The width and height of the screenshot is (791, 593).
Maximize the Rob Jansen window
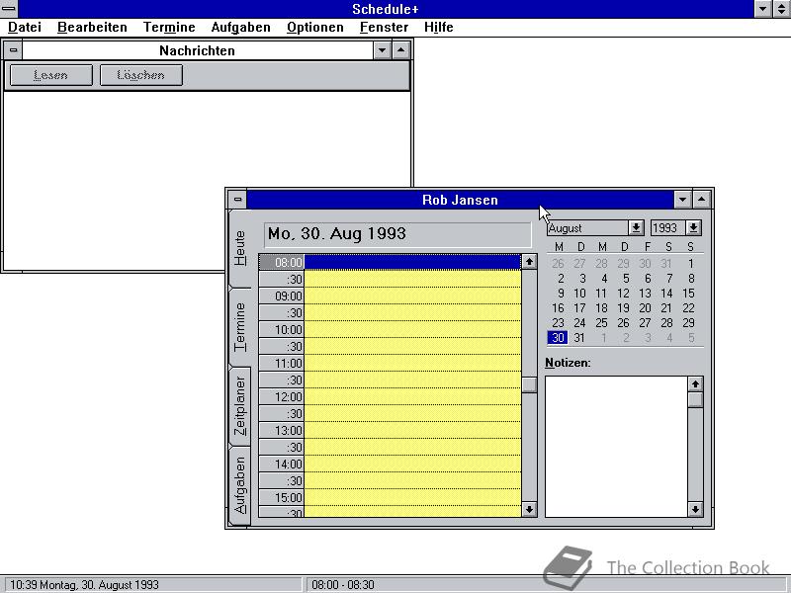click(x=702, y=200)
